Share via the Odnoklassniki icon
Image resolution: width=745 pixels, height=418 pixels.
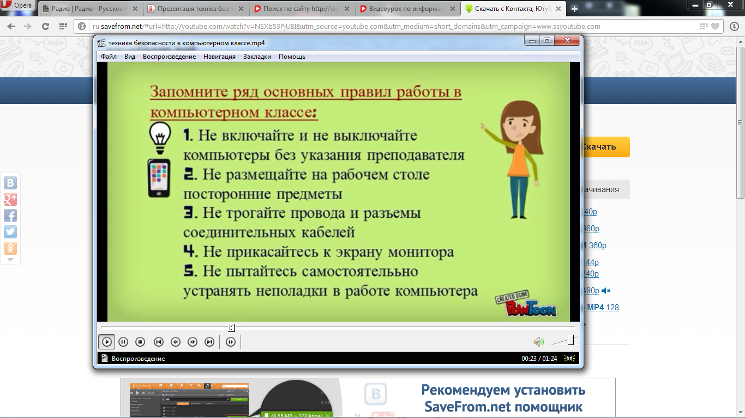click(10, 248)
